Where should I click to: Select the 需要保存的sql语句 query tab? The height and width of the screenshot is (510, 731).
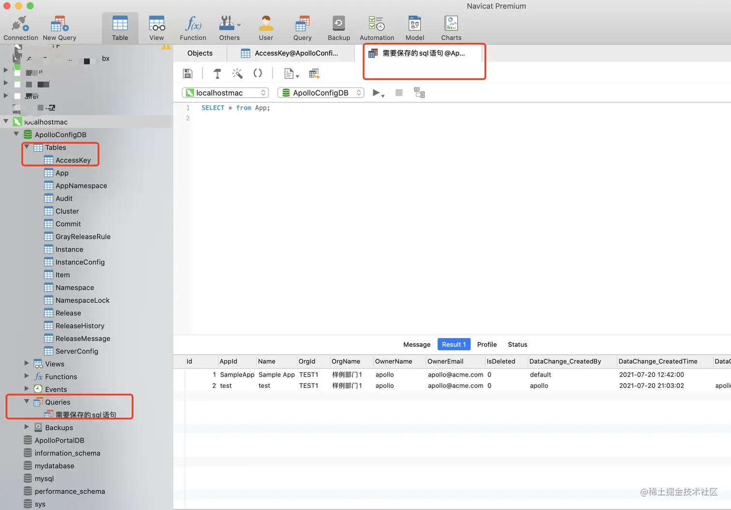coord(418,53)
